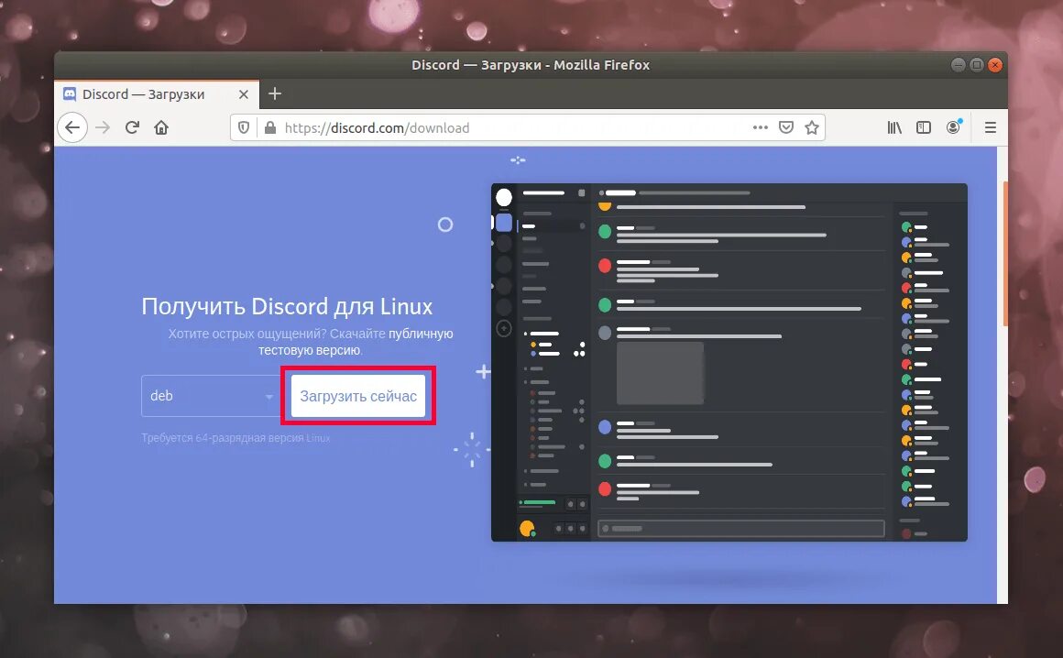Maximize the Firefox window
1063x658 pixels.
pyautogui.click(x=976, y=65)
